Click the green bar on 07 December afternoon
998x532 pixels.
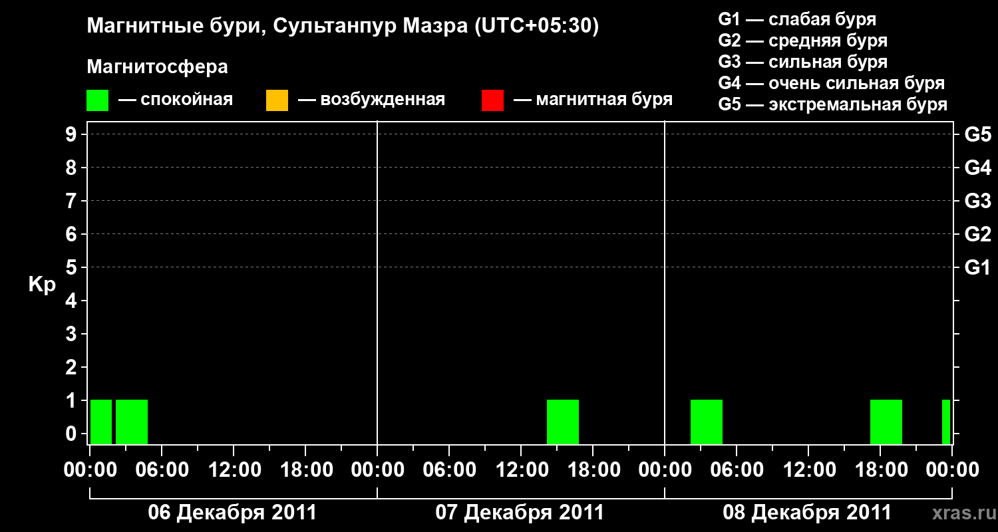tap(563, 422)
